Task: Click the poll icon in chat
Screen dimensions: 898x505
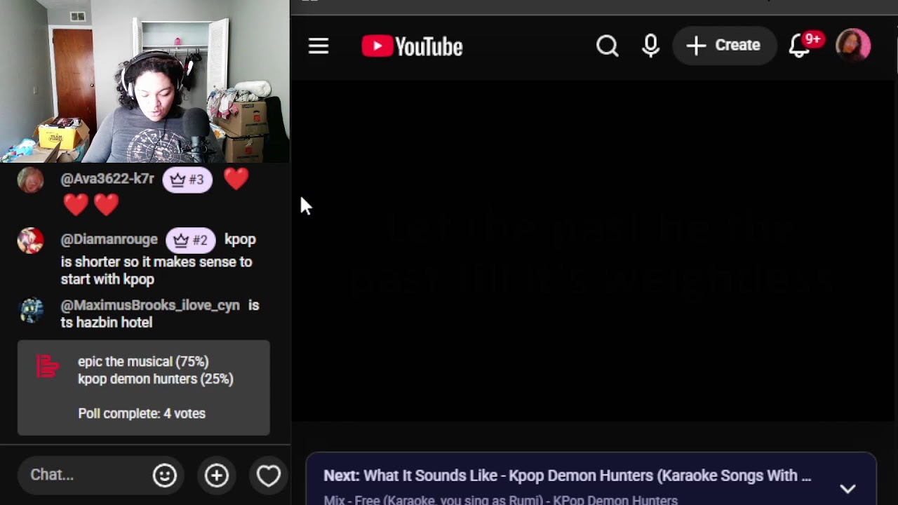Action: [48, 366]
